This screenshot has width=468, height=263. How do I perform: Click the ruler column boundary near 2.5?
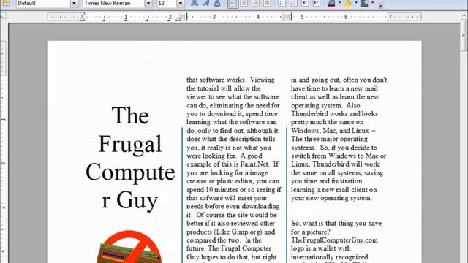182,17
